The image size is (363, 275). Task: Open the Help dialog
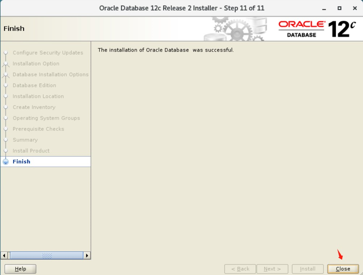(x=20, y=269)
